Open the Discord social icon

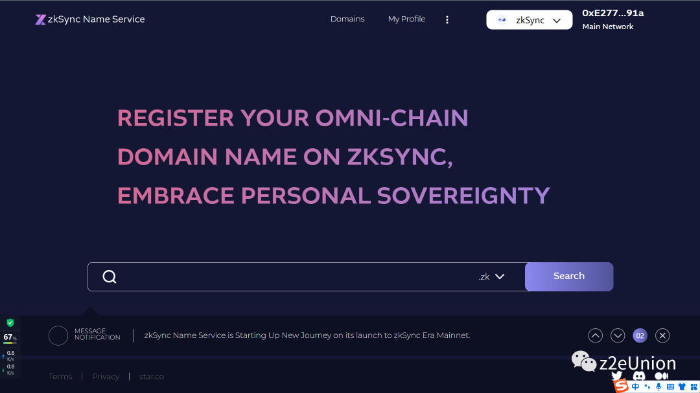tap(639, 375)
